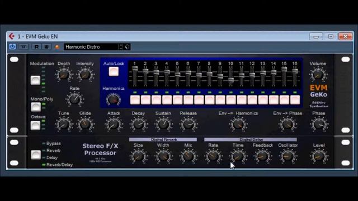Step presets with the up/down arrows
Viewport: 358px width, 201px height.
tap(121, 47)
